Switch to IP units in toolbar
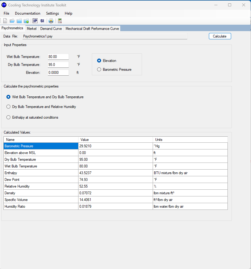 click(x=35, y=21)
